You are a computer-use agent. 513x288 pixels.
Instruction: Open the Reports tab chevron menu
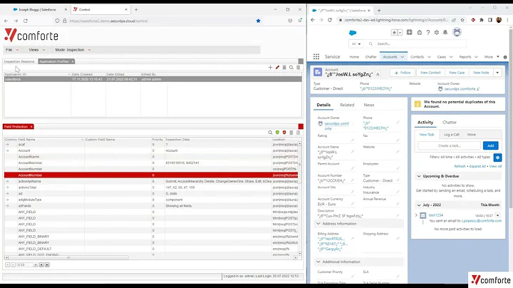pos(476,57)
